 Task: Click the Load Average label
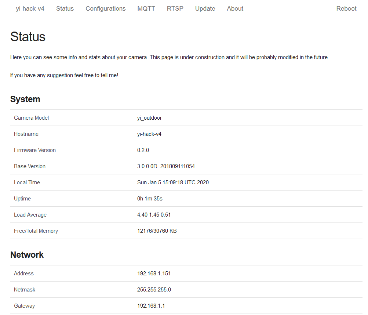tap(30, 215)
